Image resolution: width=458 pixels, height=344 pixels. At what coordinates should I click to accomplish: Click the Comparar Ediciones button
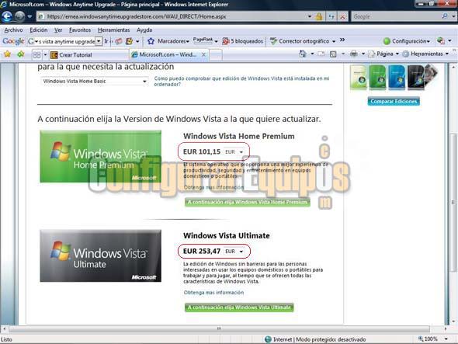pos(394,102)
